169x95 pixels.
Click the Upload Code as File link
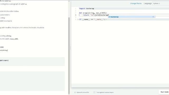click(x=83, y=92)
